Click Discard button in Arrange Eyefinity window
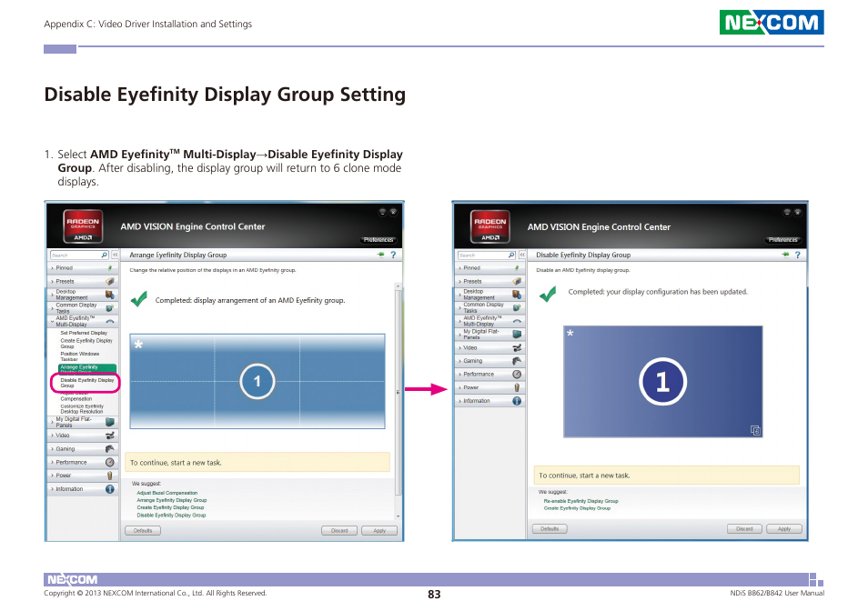 point(339,530)
